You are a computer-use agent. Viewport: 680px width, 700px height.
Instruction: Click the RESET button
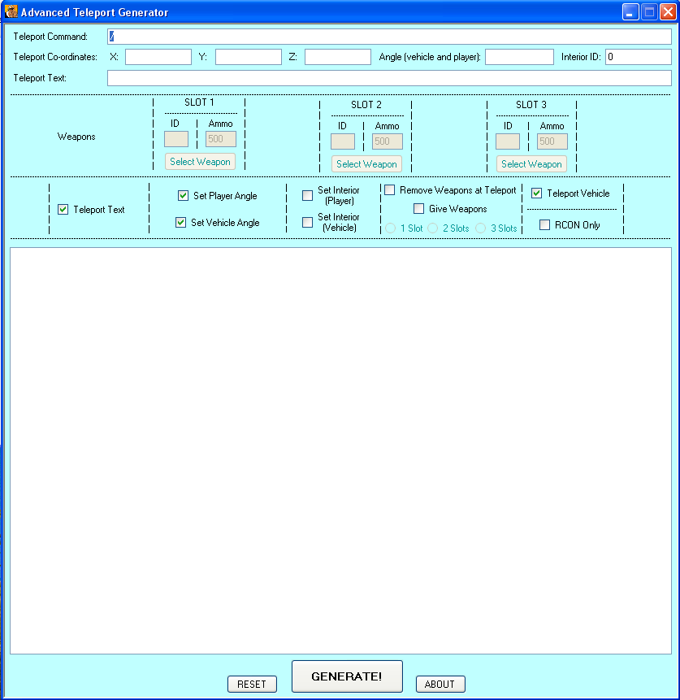pyautogui.click(x=252, y=684)
